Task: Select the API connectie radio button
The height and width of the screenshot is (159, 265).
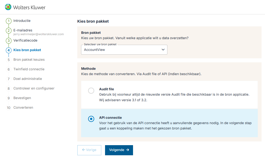Action: (x=91, y=119)
